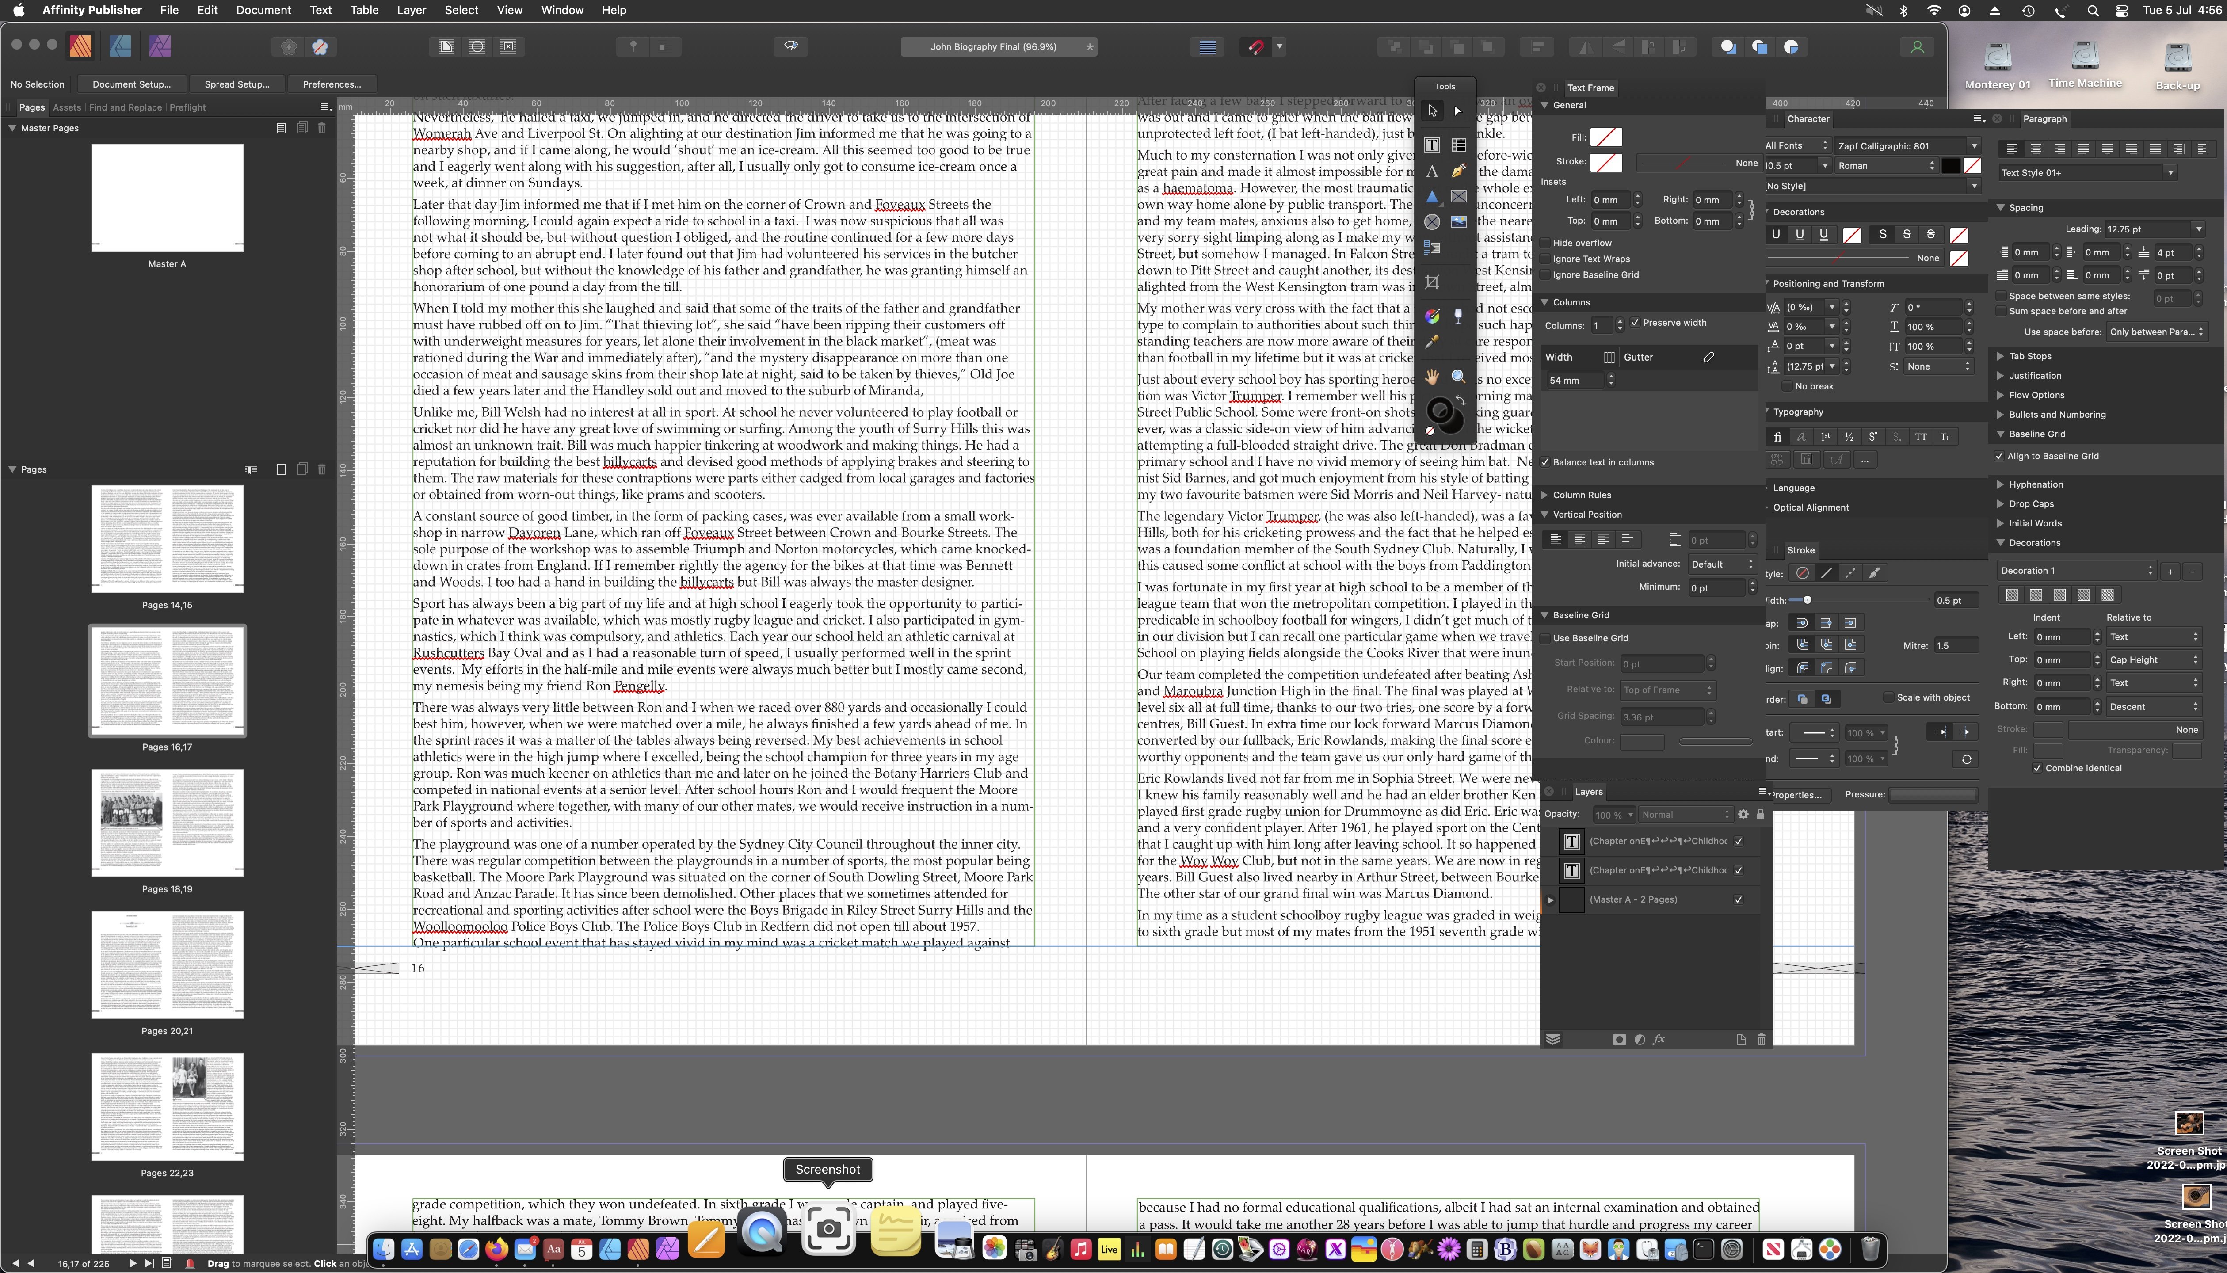2227x1273 pixels.
Task: Select the Master A page thumbnail
Action: 167,198
